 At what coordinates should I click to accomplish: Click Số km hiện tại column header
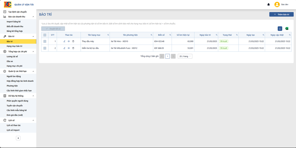[183, 35]
